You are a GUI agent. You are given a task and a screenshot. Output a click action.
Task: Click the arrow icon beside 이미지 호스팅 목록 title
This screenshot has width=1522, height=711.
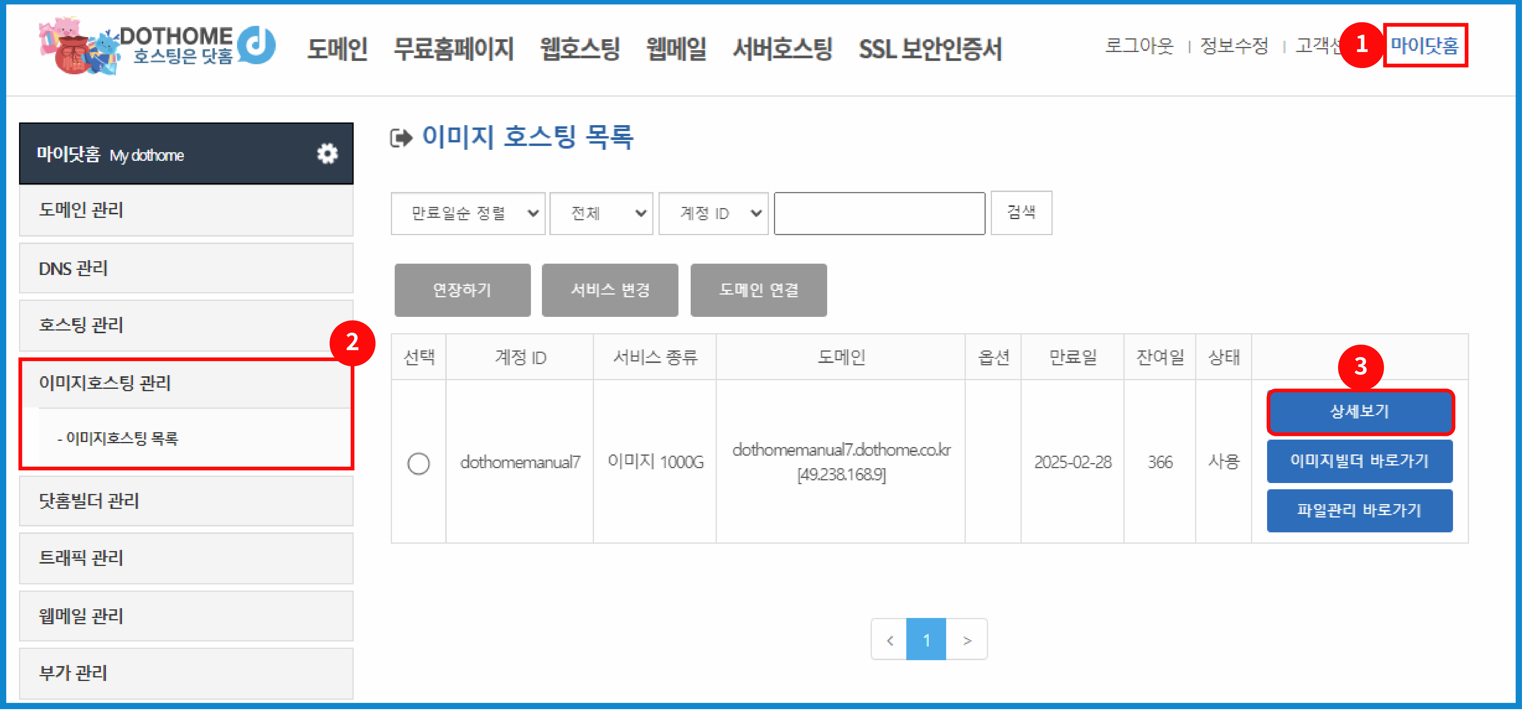click(x=401, y=139)
